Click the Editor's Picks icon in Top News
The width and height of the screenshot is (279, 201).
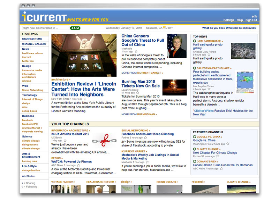coord(194,111)
